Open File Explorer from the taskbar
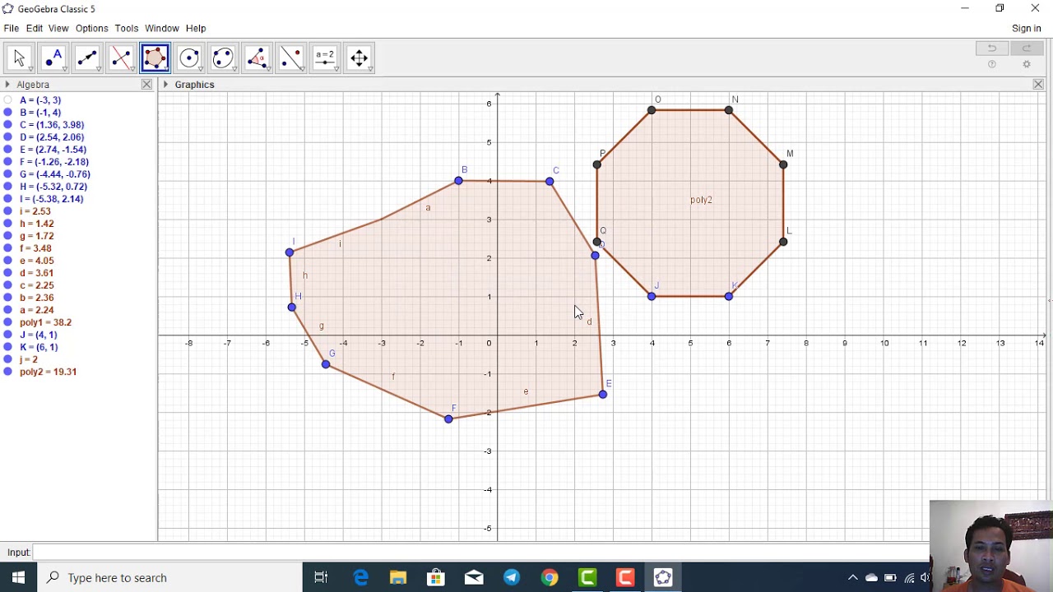The image size is (1053, 592). [398, 577]
